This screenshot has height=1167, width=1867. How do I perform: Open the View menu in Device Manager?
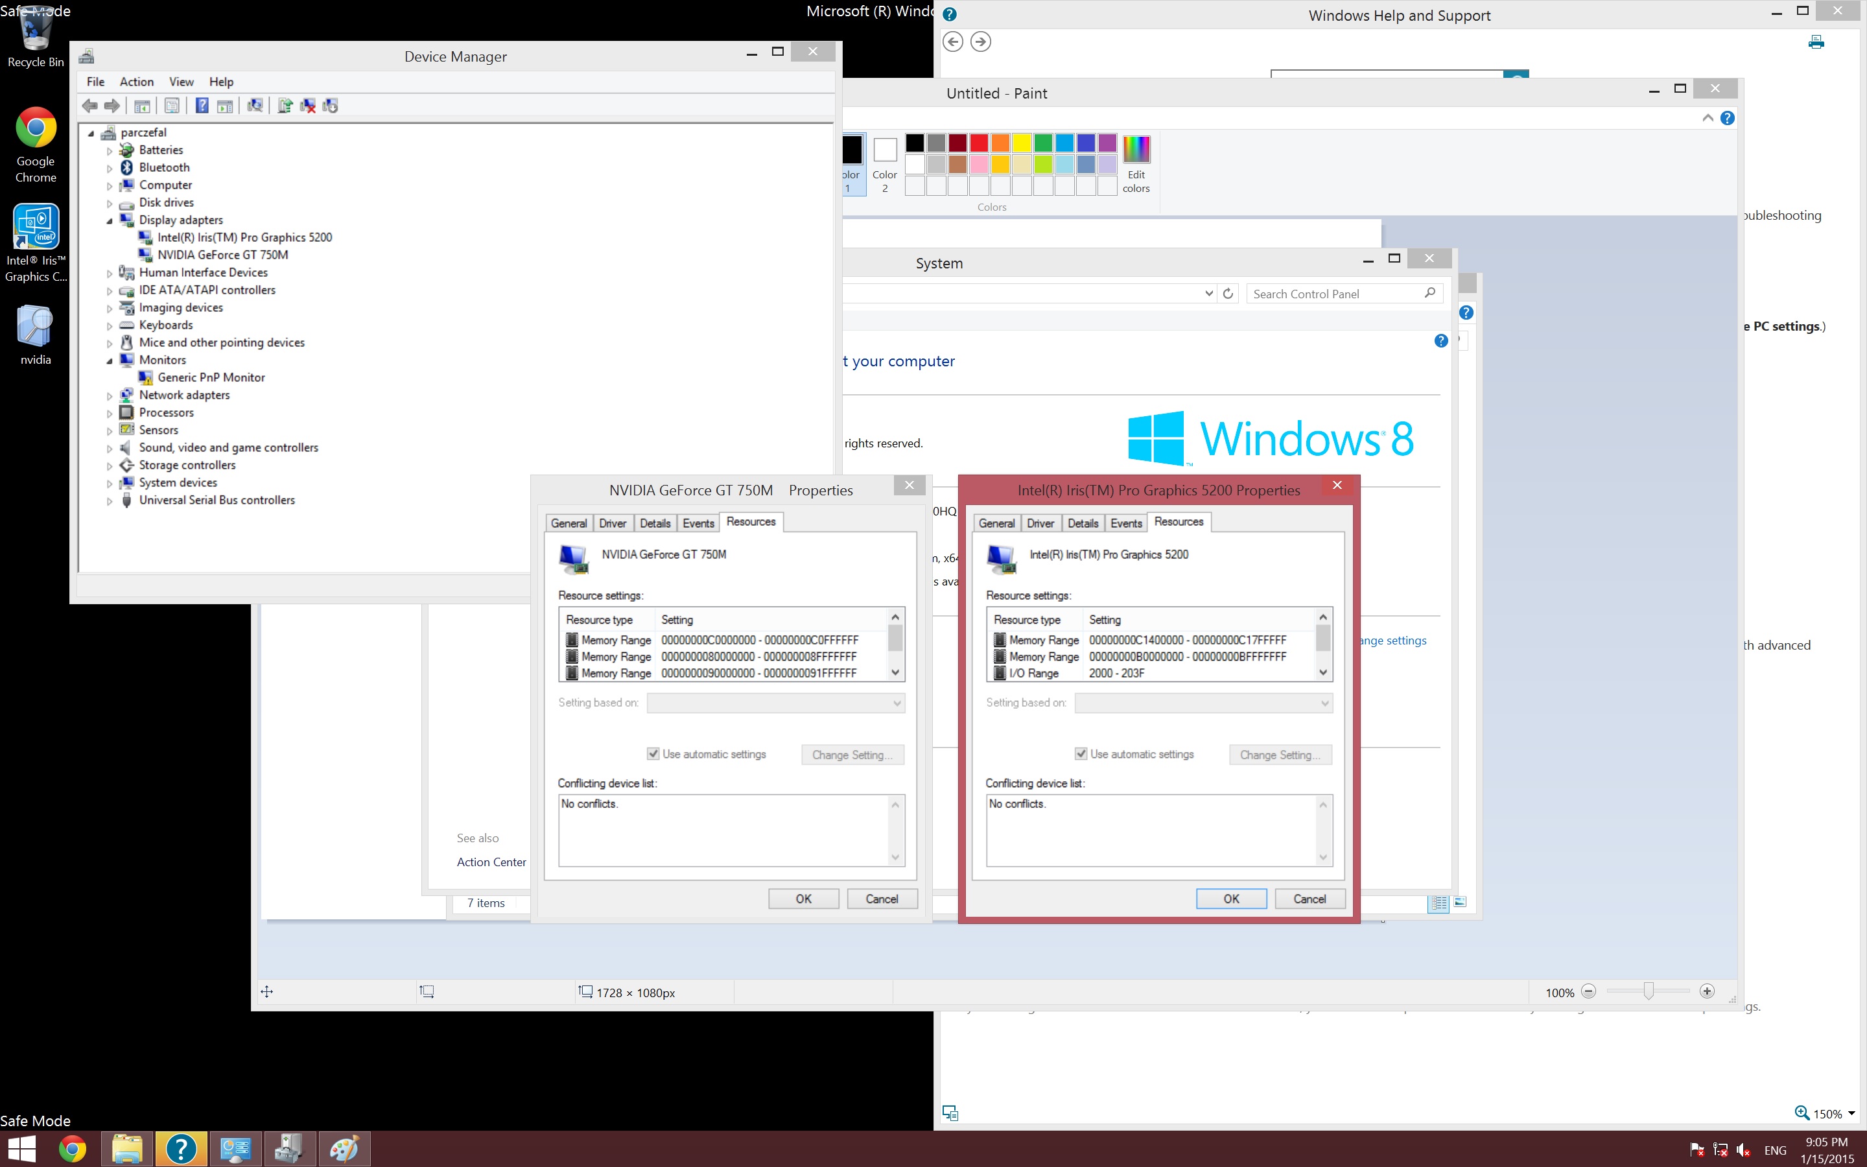(182, 82)
